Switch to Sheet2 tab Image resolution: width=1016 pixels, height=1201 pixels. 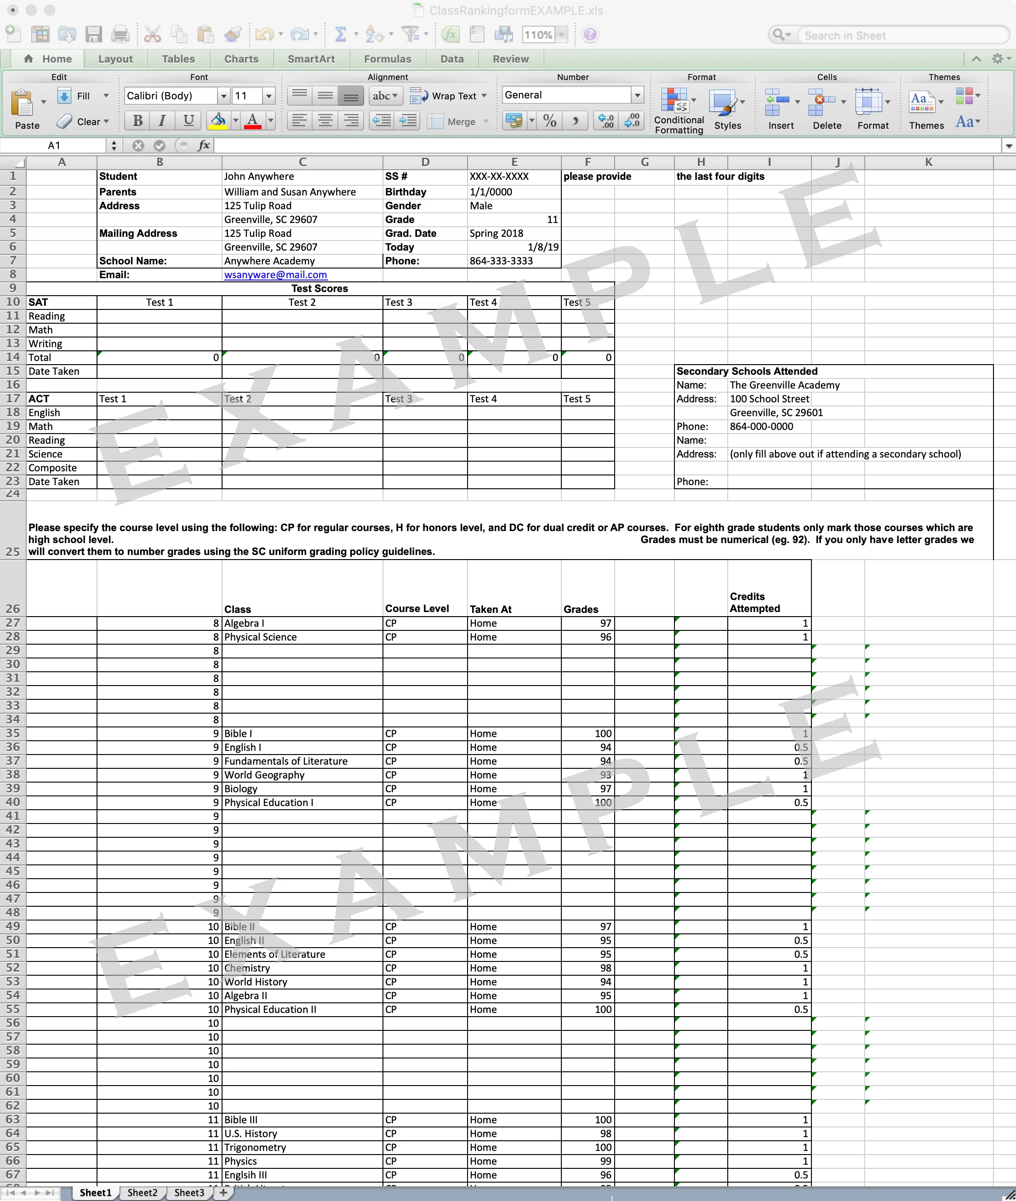click(x=142, y=1192)
